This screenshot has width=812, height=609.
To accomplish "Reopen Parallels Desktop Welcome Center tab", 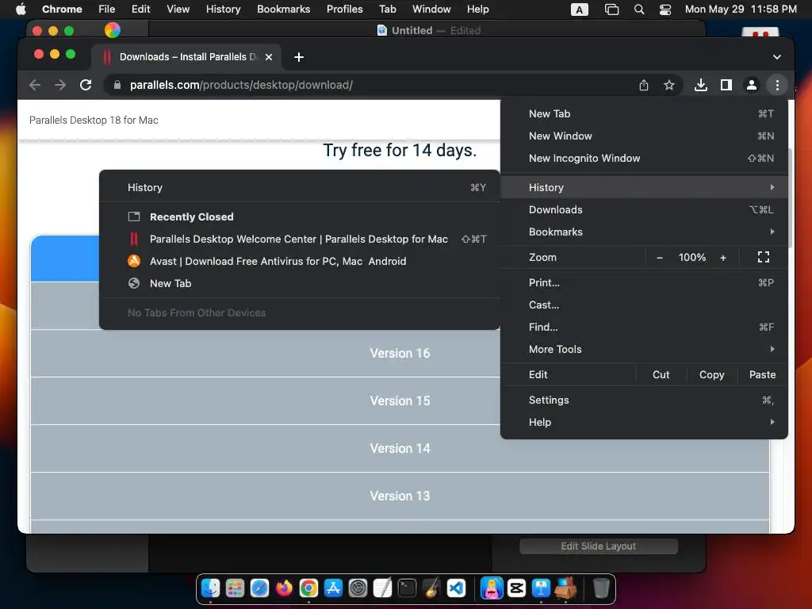I will (x=299, y=239).
